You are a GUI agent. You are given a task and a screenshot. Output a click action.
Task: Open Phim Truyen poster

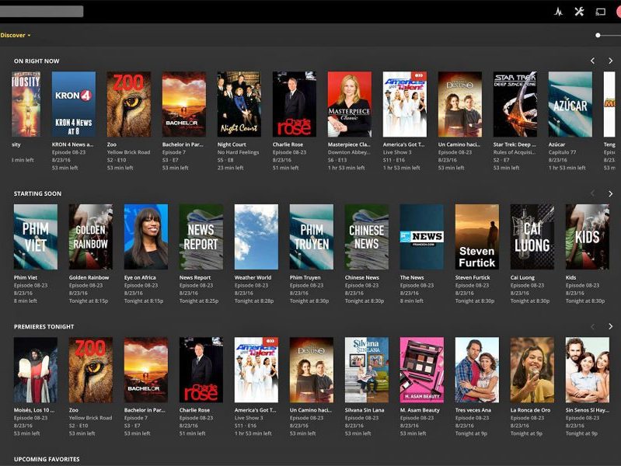312,237
